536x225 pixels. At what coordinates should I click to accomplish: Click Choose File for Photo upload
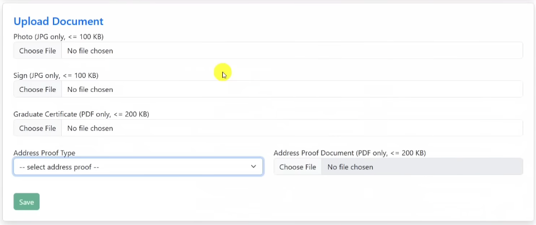[37, 51]
